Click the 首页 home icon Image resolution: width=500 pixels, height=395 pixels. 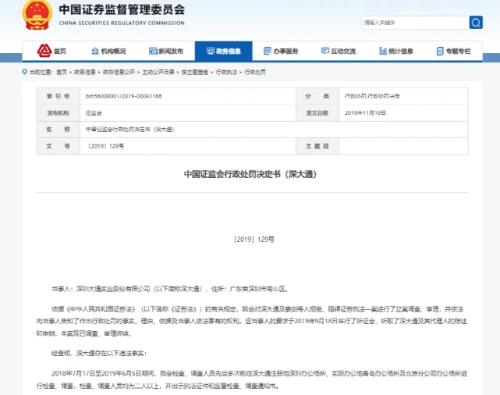click(45, 51)
